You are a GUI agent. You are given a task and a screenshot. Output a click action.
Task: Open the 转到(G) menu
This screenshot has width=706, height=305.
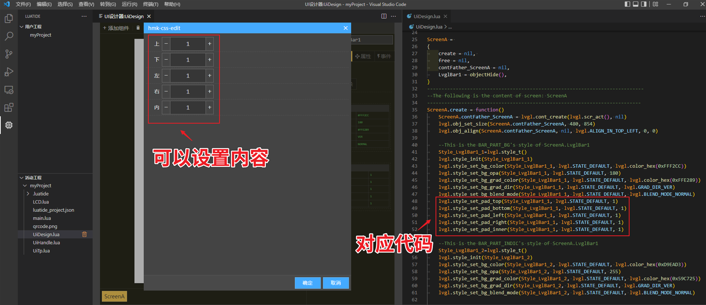coord(108,4)
